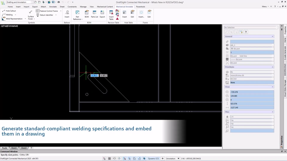The width and height of the screenshot is (287, 161).
Task: Export the BOM
Action: click(x=102, y=14)
